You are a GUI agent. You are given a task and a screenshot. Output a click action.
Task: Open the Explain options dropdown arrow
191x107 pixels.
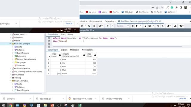pos(153,26)
